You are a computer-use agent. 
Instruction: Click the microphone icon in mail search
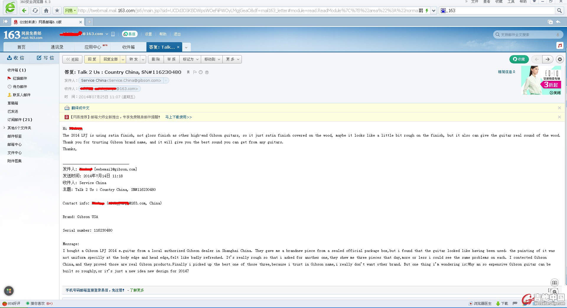point(558,35)
